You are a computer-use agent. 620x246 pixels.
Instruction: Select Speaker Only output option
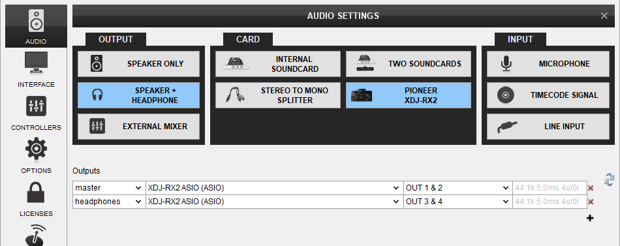click(139, 64)
